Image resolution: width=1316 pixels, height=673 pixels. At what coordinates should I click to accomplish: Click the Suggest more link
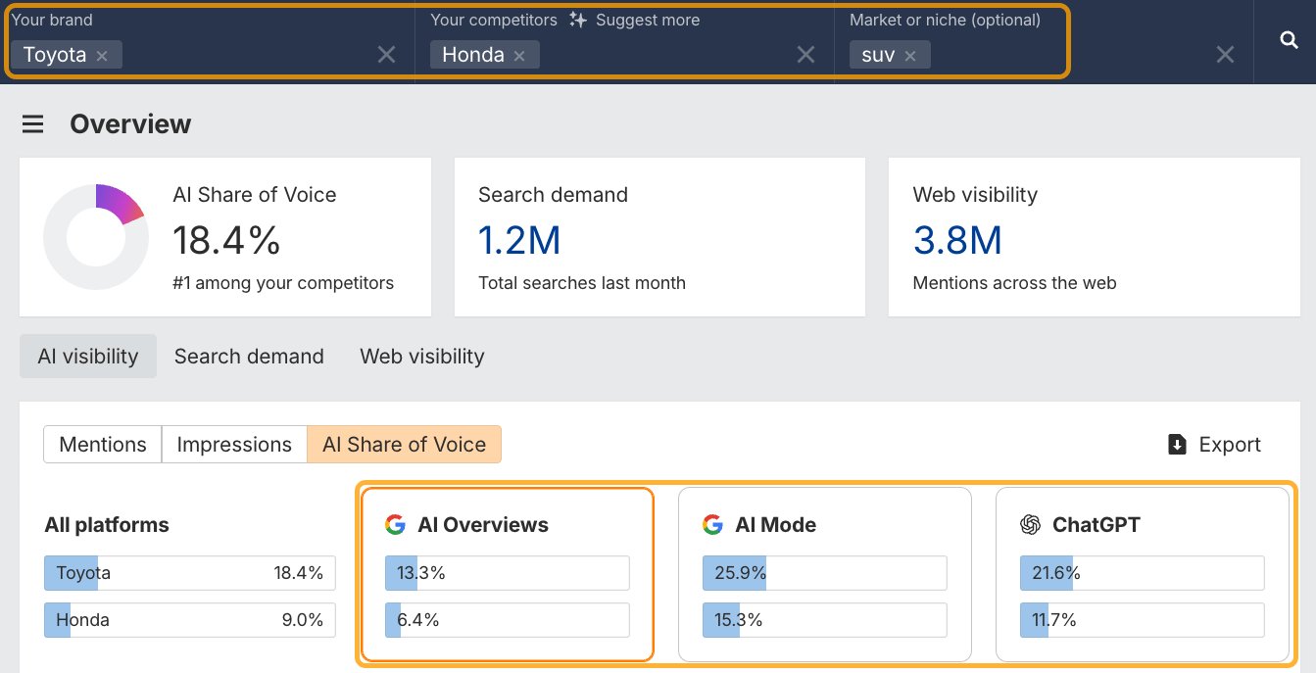(x=646, y=19)
